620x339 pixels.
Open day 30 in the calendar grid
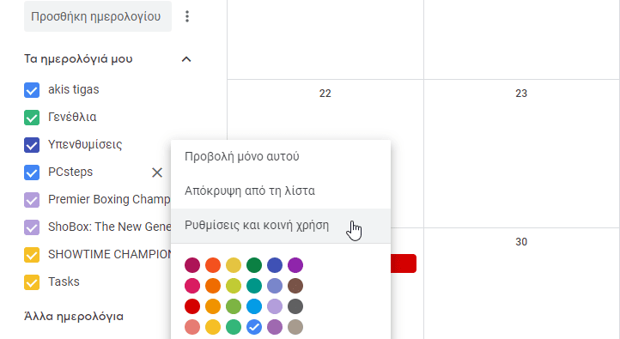click(521, 242)
